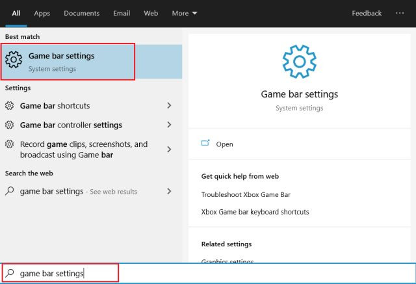Expand Game bar shortcuts chevron

coord(169,105)
